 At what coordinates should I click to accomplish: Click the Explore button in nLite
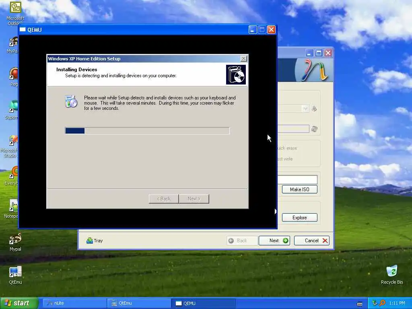299,218
